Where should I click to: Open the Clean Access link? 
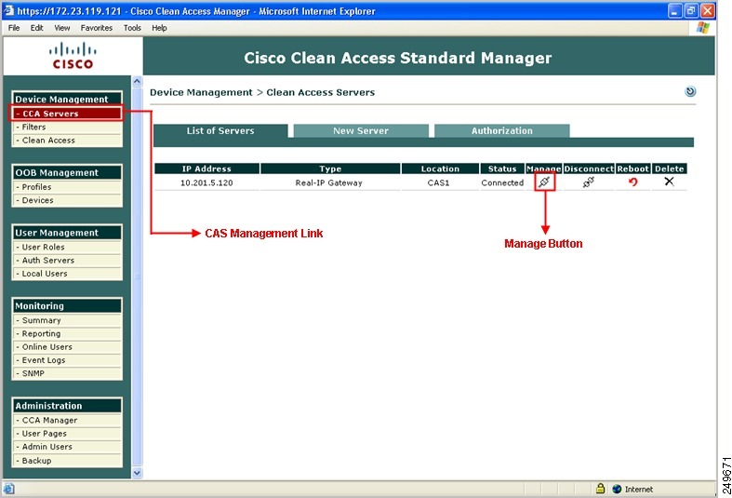tap(66, 141)
